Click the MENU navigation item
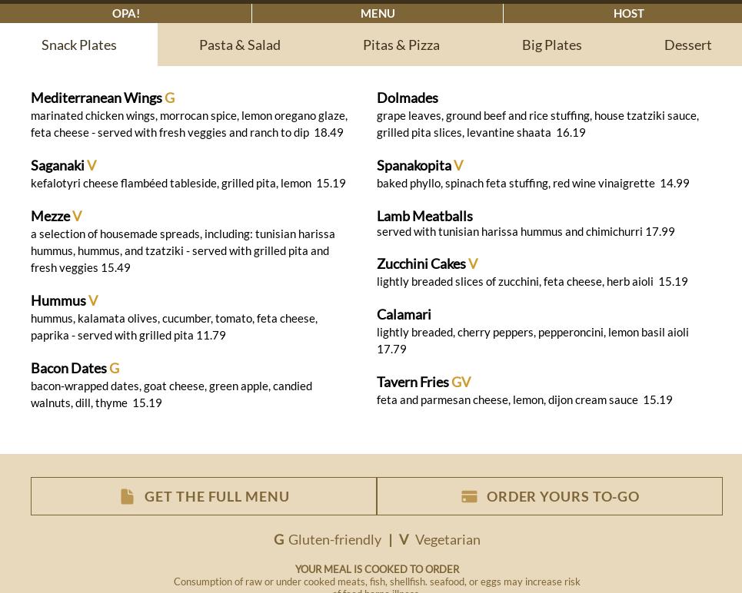 (378, 13)
